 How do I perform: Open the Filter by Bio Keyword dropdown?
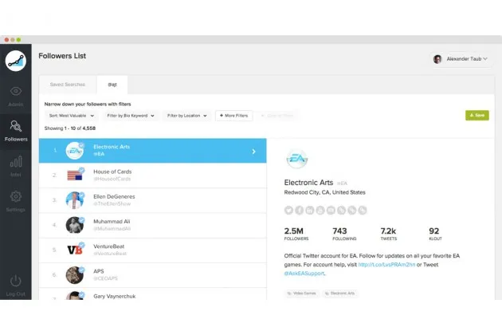coord(131,116)
